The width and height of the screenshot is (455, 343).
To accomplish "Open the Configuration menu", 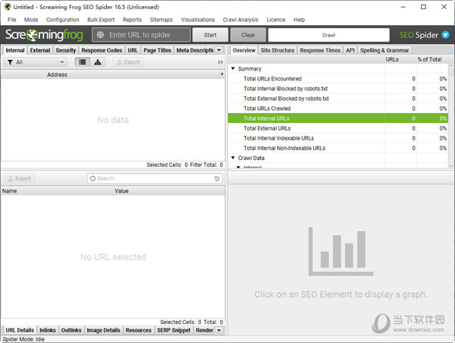I will 63,20.
